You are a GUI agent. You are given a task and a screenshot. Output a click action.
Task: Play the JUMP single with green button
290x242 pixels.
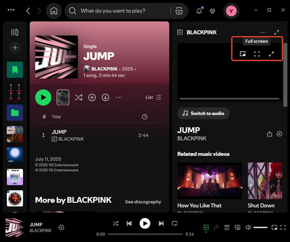coord(43,98)
